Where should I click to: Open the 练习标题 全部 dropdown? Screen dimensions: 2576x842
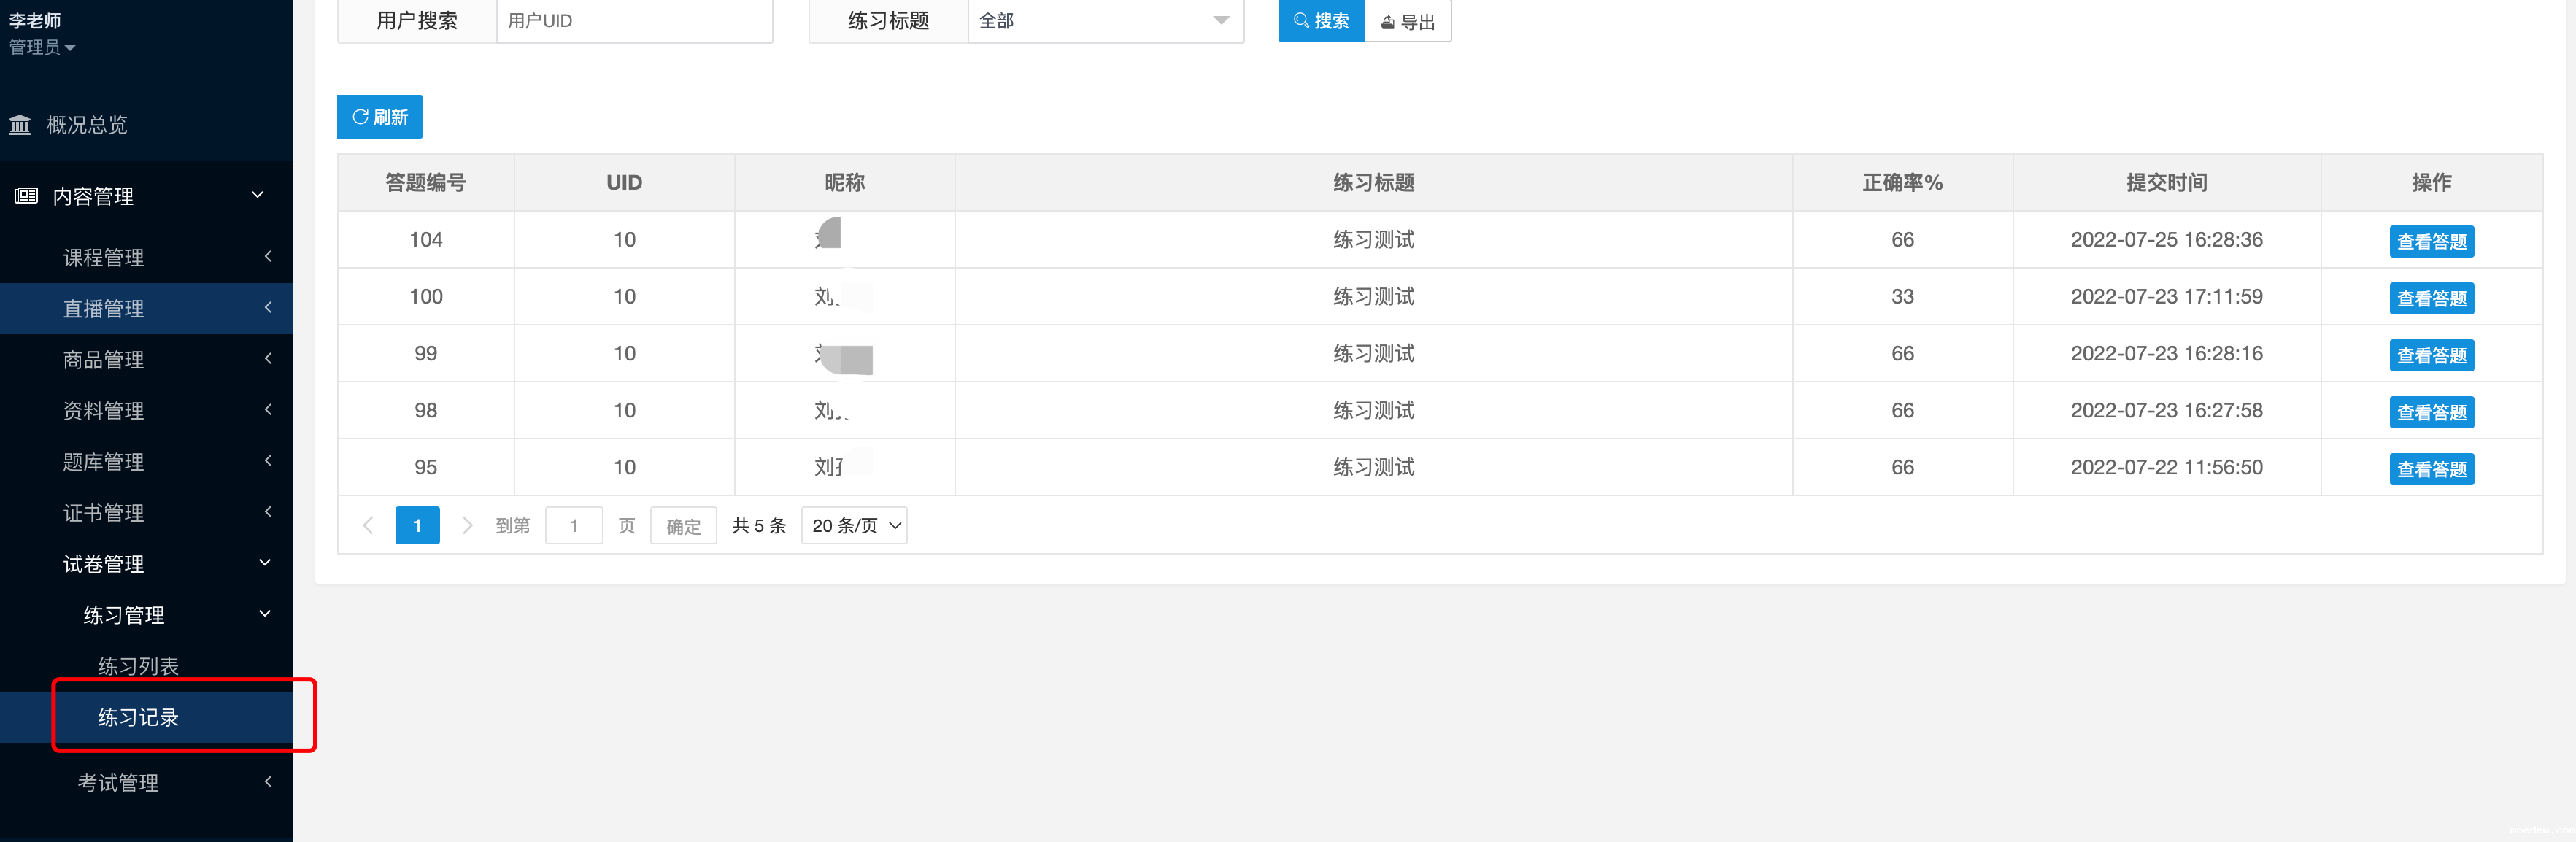(1105, 21)
